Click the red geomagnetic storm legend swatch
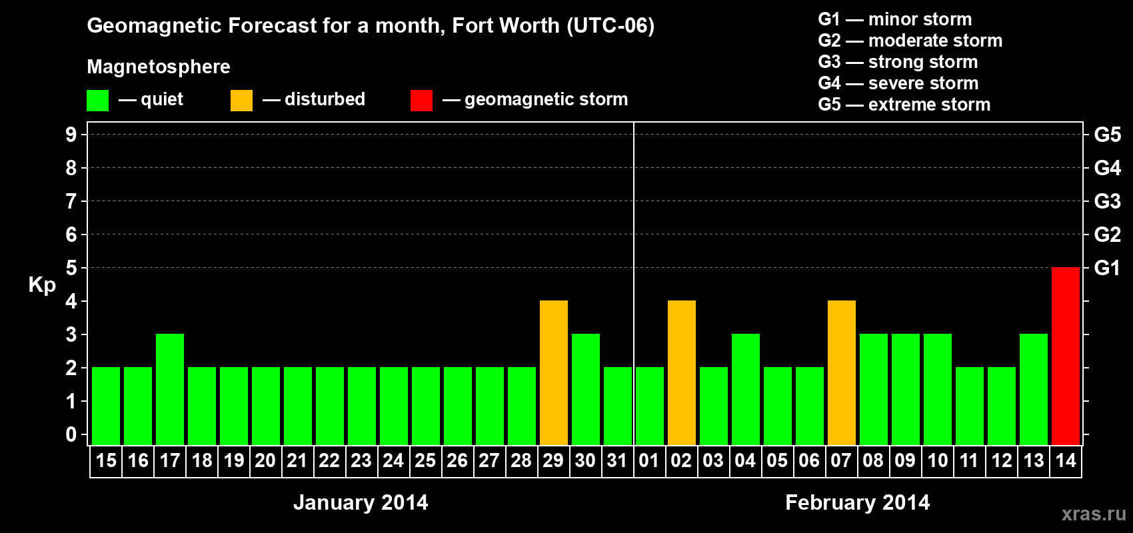This screenshot has height=533, width=1133. (x=421, y=101)
